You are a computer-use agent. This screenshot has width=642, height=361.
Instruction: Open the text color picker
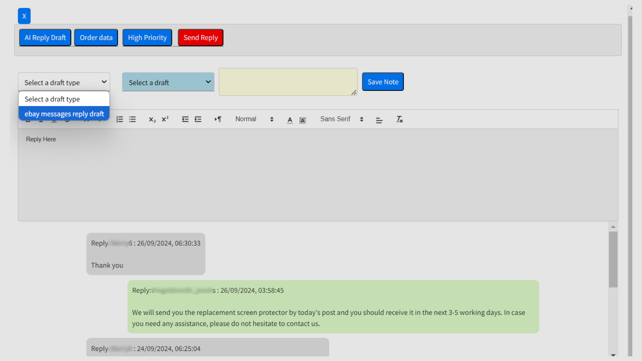pyautogui.click(x=290, y=120)
